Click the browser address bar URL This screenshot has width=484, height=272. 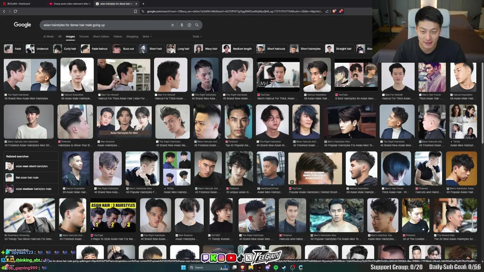coord(234,11)
